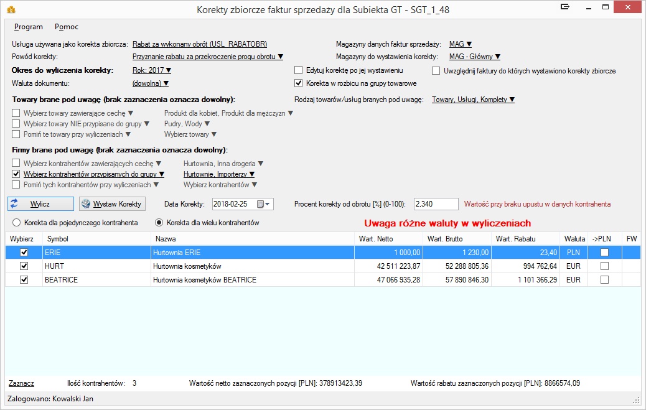Click the application icon in the title bar

(x=11, y=9)
